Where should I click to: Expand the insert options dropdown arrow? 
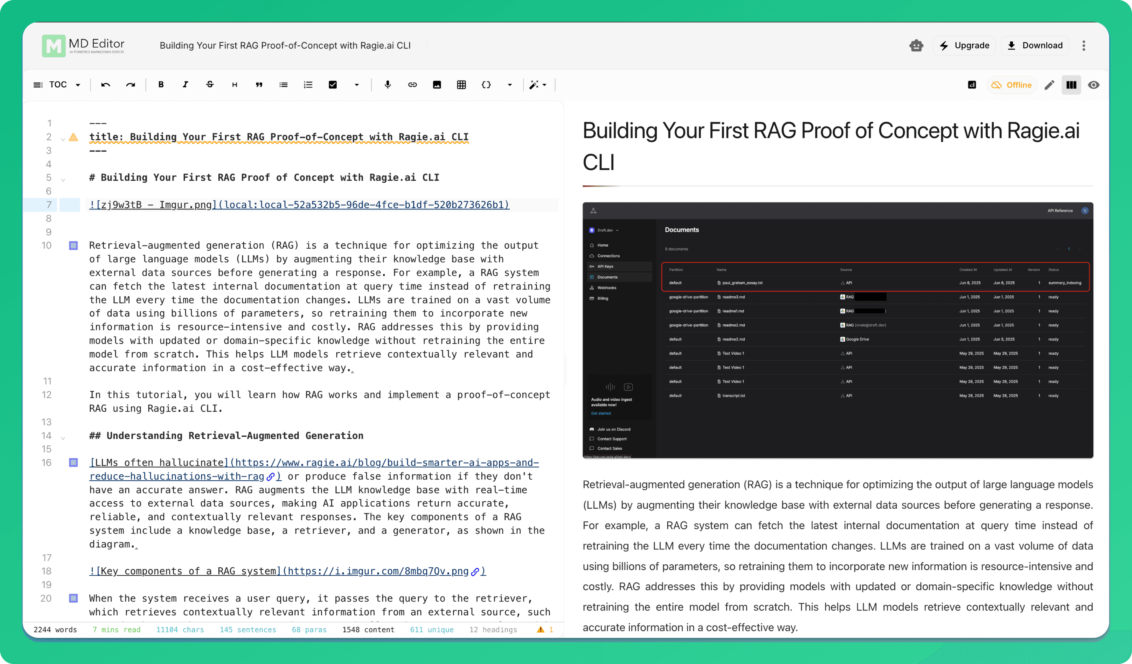click(510, 85)
